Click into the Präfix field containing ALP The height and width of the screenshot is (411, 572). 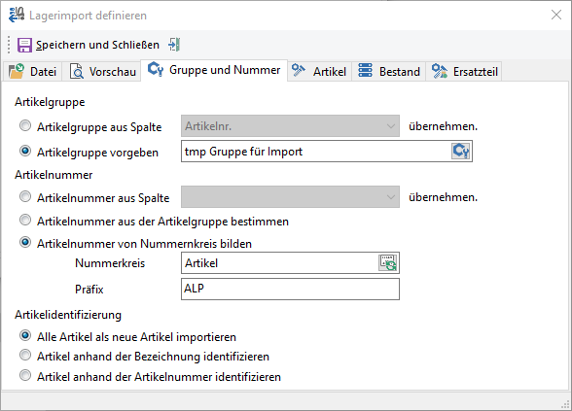tap(290, 289)
